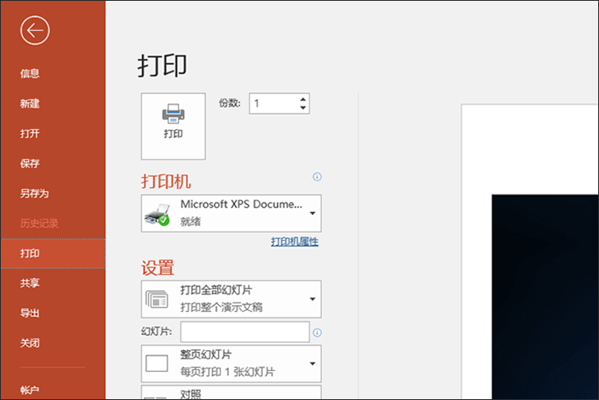Click the info icon beside 幻灯片 field
The width and height of the screenshot is (599, 400).
tap(317, 333)
